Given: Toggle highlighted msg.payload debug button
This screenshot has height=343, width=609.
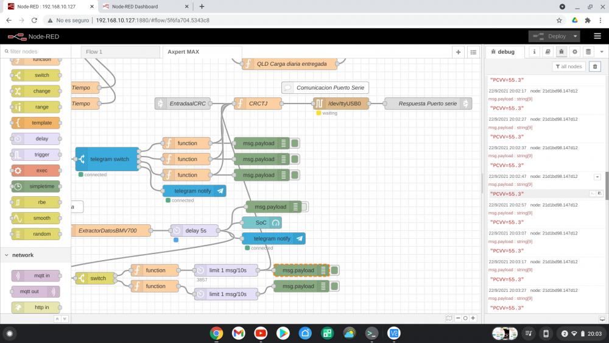Looking at the screenshot, I should click(335, 271).
